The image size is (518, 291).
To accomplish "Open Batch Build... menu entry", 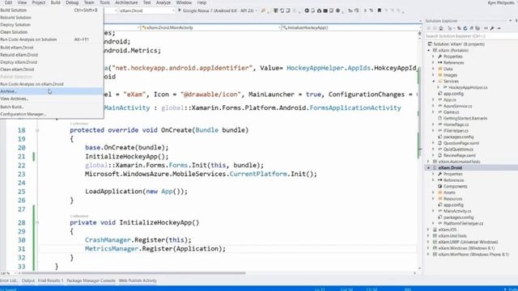I will click(x=51, y=107).
